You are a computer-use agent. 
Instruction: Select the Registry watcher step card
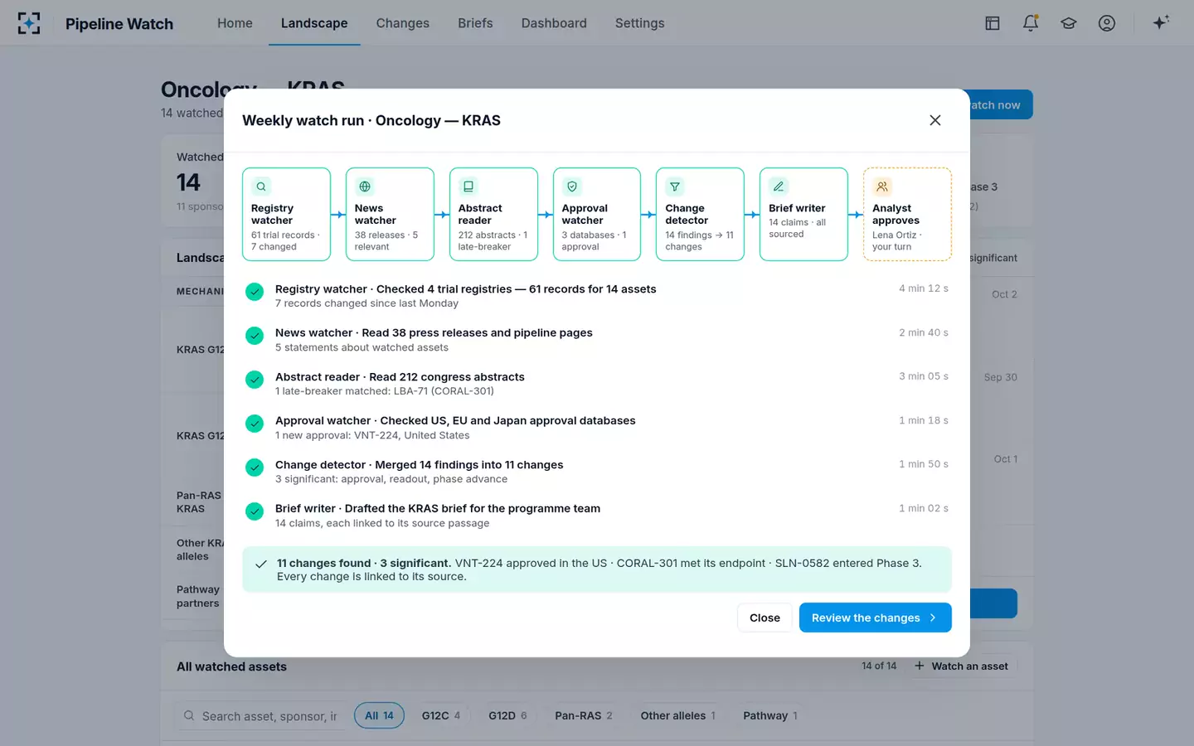pyautogui.click(x=286, y=215)
